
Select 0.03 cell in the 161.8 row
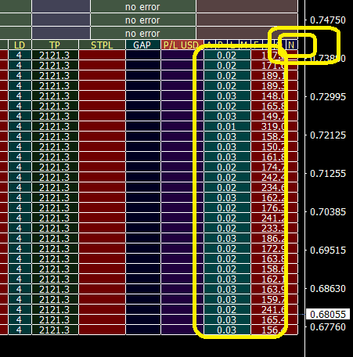click(x=227, y=157)
